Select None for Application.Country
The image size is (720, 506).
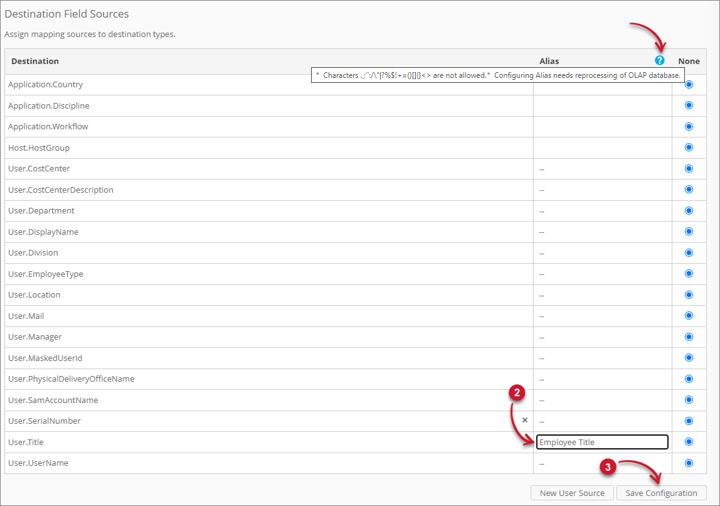pos(689,84)
